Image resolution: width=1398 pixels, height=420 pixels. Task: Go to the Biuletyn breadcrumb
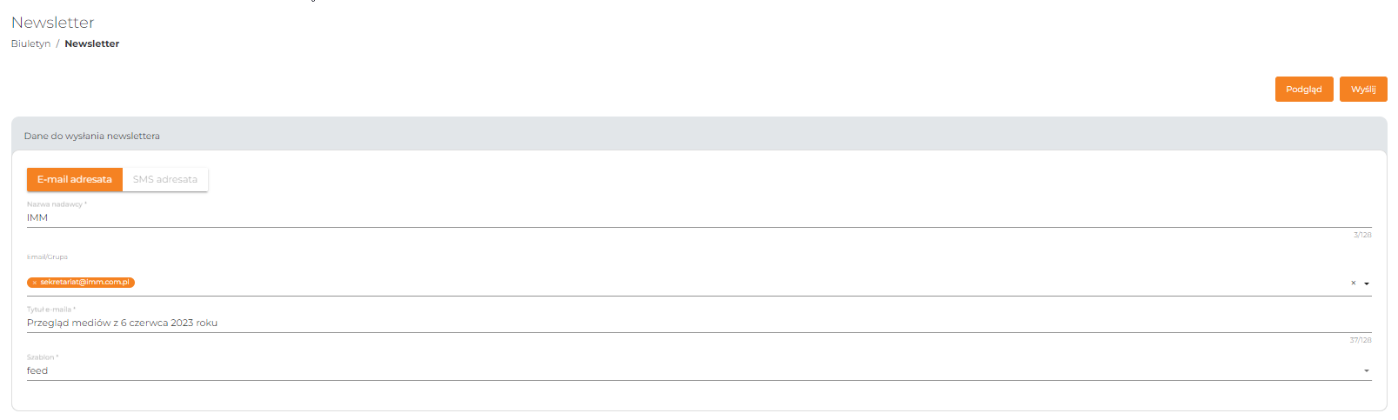point(30,43)
